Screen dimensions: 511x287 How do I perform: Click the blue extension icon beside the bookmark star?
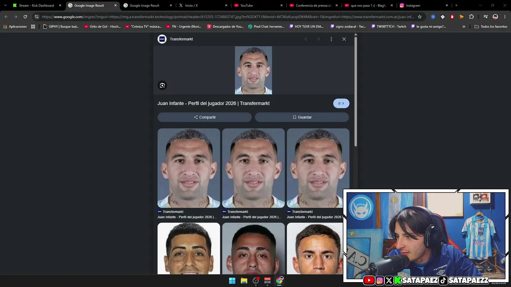pyautogui.click(x=433, y=17)
